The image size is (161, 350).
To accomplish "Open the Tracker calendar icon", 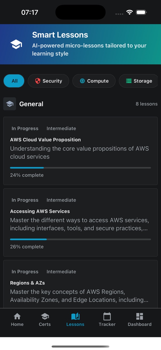I will click(107, 316).
